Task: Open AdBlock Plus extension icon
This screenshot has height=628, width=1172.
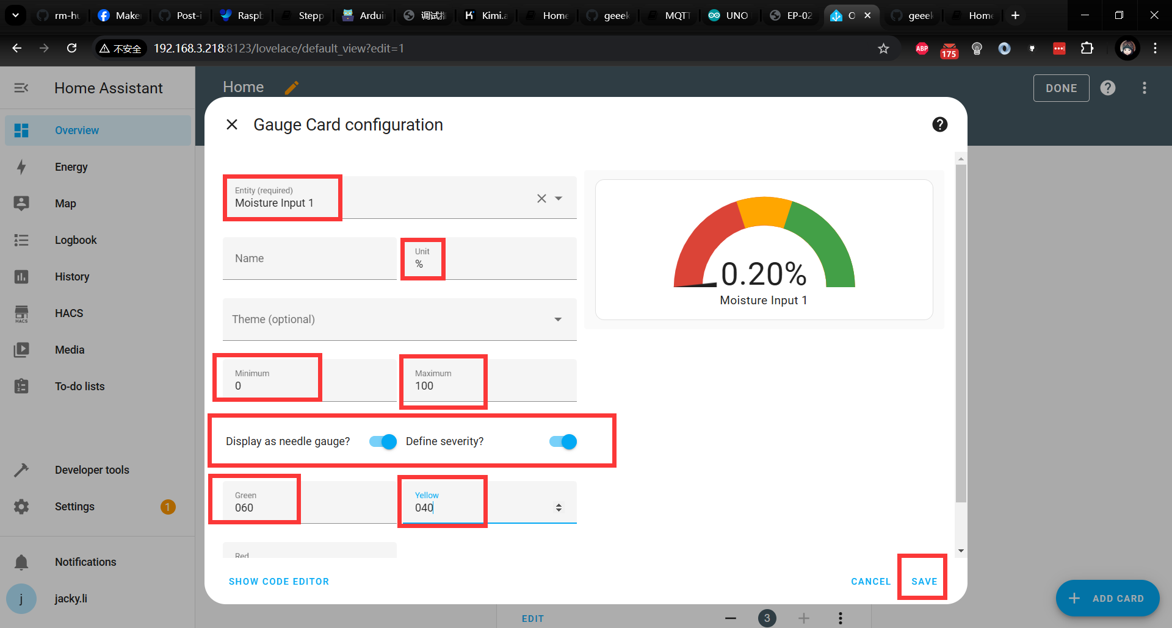Action: click(922, 48)
